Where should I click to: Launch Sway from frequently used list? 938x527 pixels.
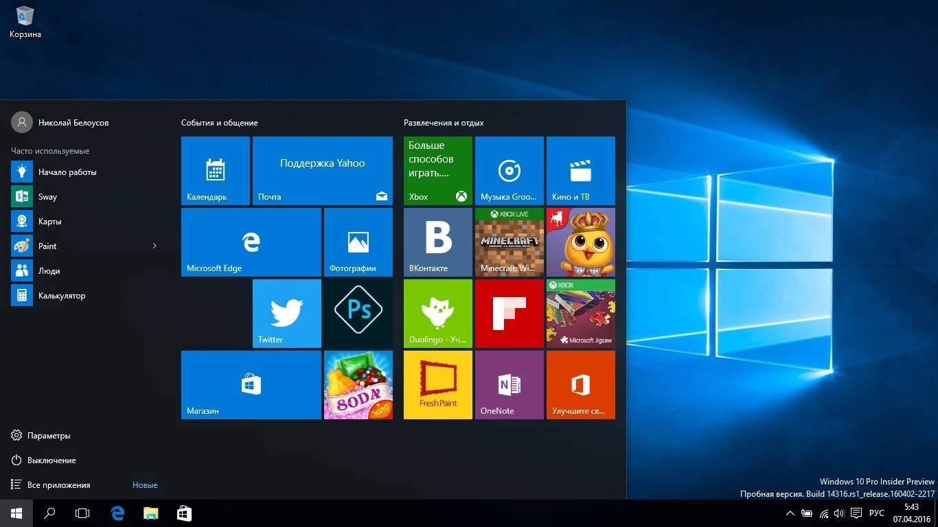tap(85, 197)
